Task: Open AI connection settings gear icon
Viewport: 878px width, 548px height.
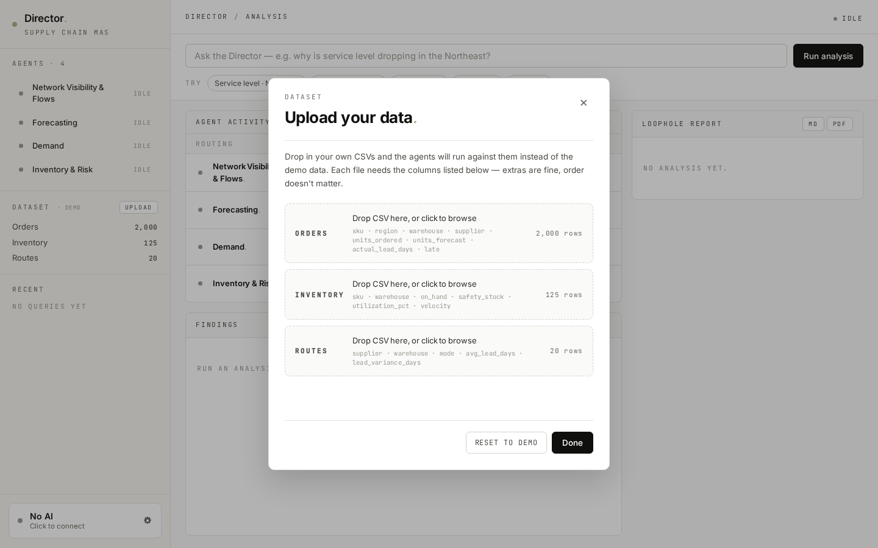Action: click(x=148, y=521)
